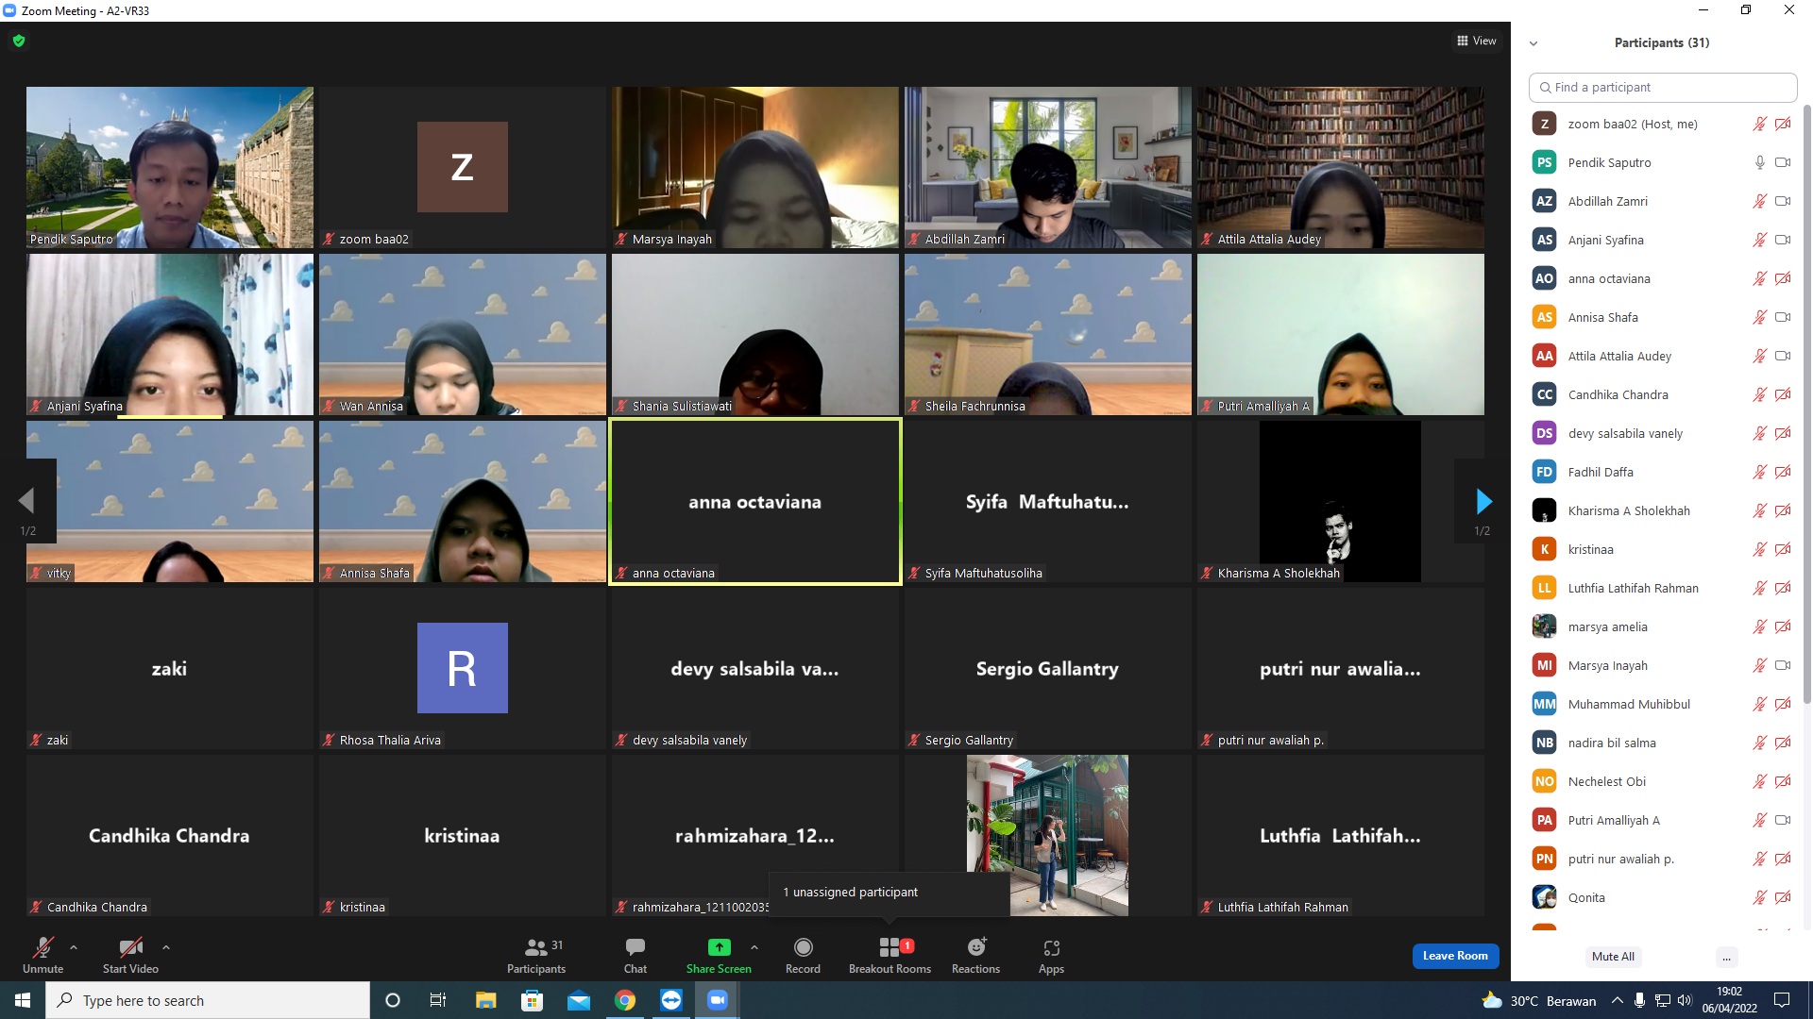This screenshot has width=1813, height=1019.
Task: Click the Find a participant search field
Action: coord(1663,87)
